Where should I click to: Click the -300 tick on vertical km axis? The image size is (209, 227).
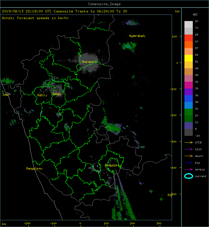point(173,142)
